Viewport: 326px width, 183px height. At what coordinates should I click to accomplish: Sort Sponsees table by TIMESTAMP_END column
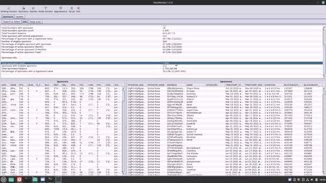point(254,85)
